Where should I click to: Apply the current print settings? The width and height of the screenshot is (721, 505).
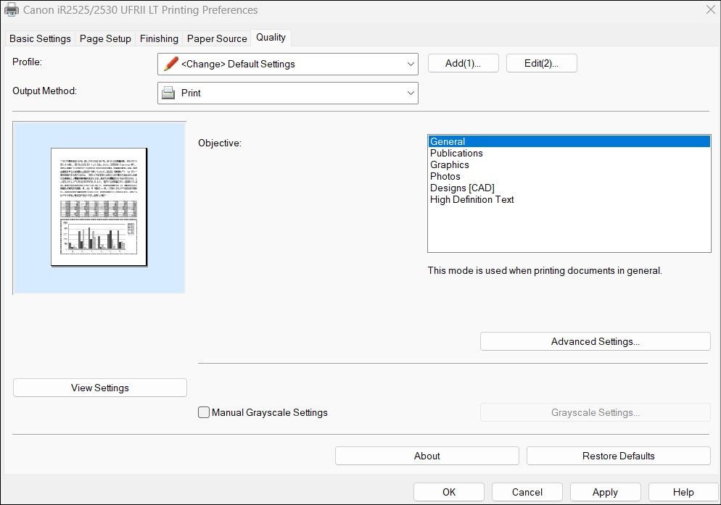(x=605, y=492)
